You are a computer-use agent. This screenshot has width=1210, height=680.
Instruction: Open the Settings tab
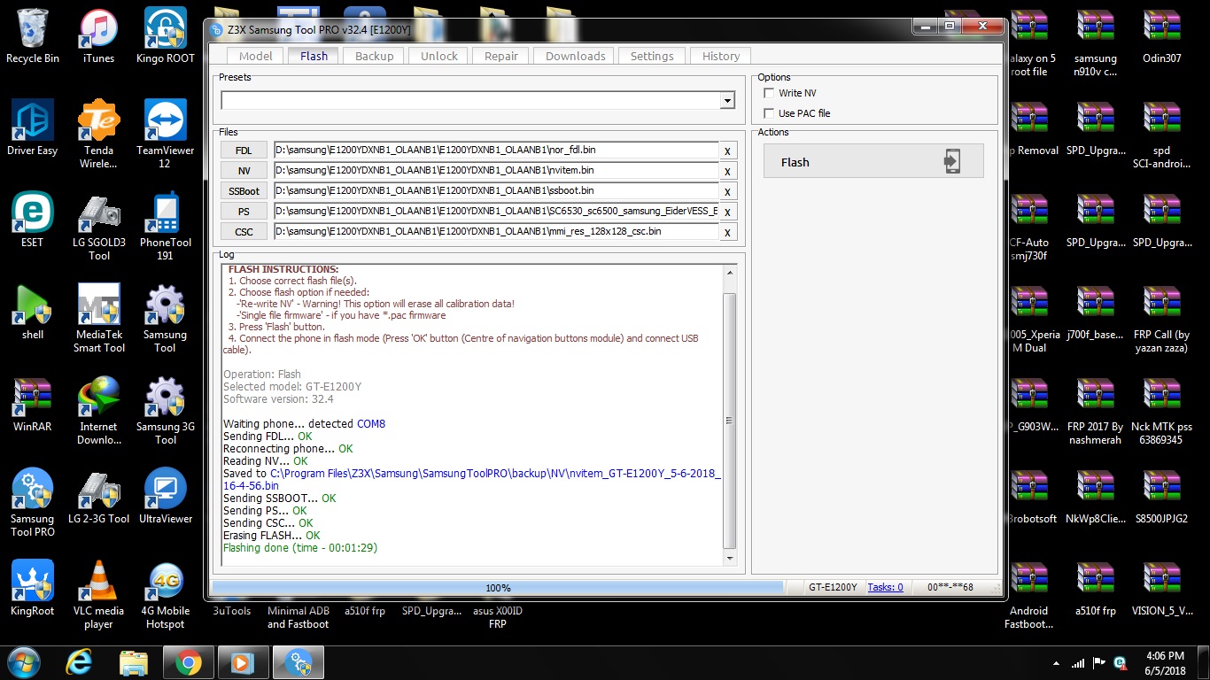point(652,56)
